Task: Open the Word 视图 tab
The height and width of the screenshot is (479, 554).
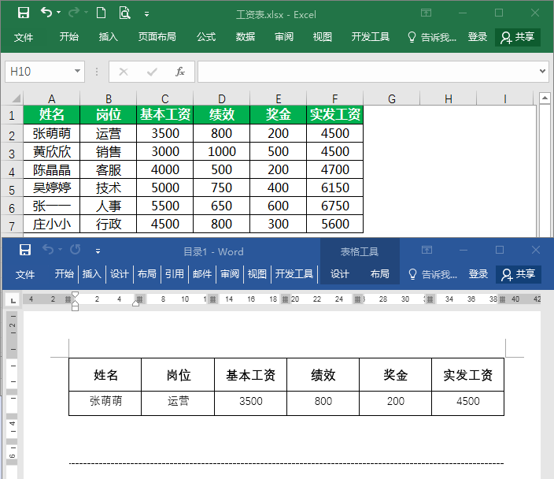Action: tap(257, 274)
